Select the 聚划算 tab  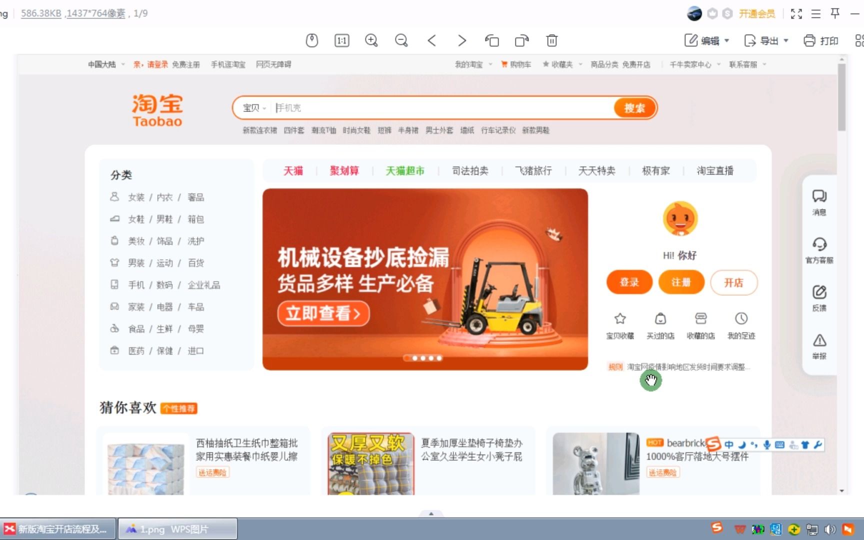[344, 171]
